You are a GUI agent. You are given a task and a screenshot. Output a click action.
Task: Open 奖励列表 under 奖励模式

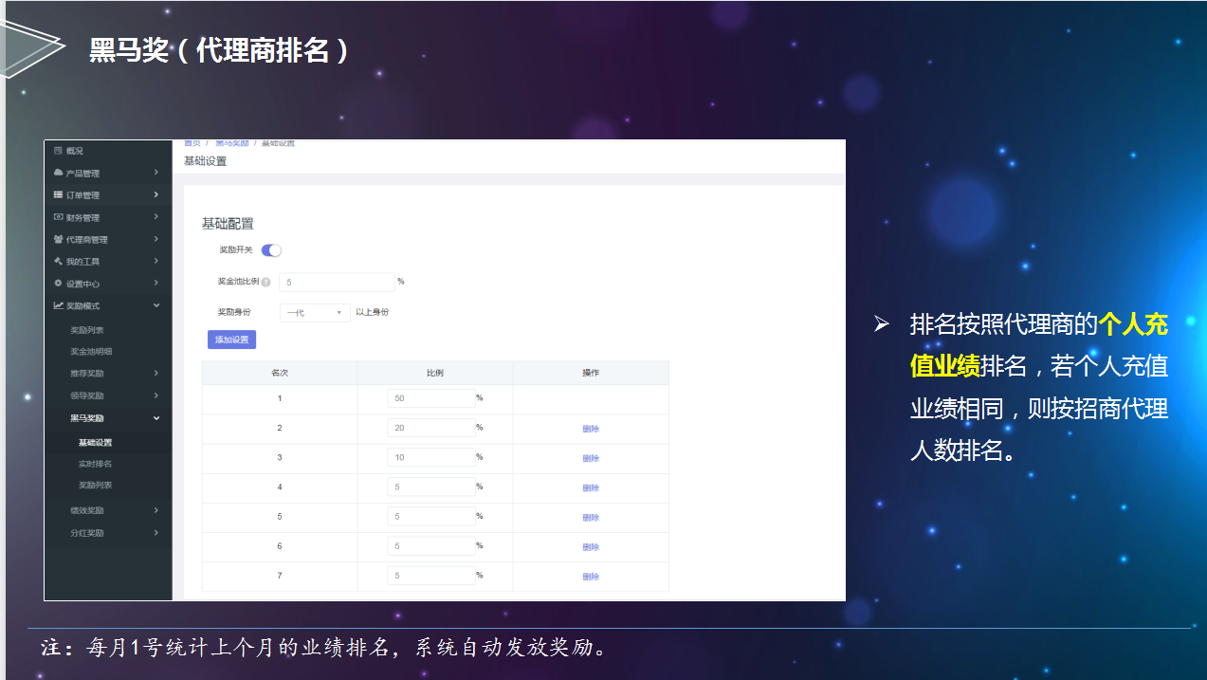(87, 330)
